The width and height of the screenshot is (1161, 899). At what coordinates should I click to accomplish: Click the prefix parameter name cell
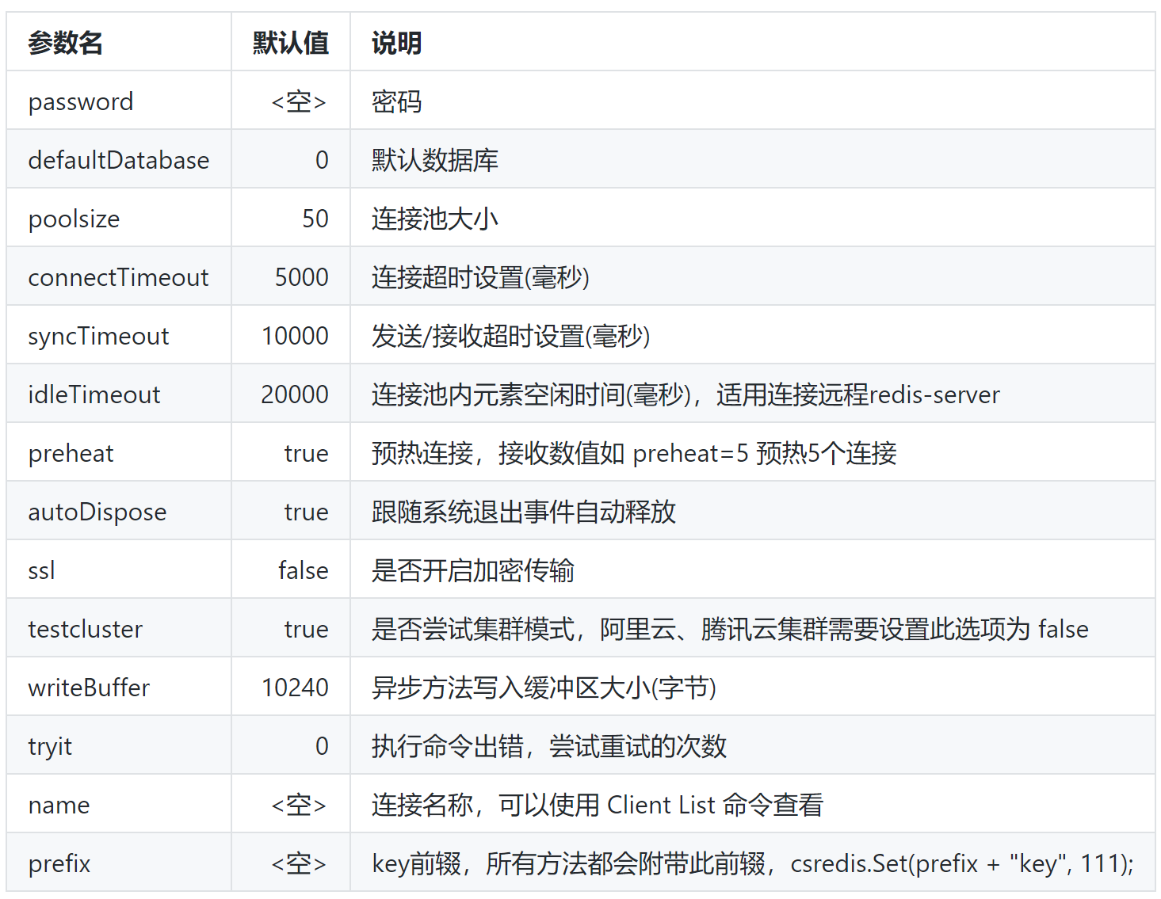pos(59,863)
